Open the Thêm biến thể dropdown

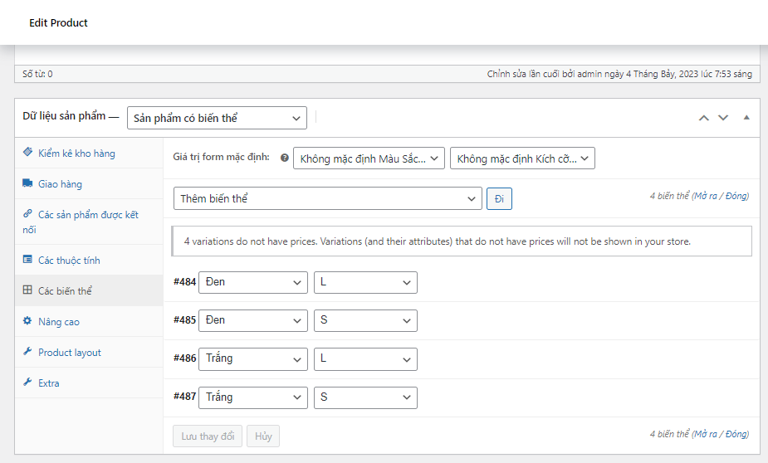(x=328, y=198)
